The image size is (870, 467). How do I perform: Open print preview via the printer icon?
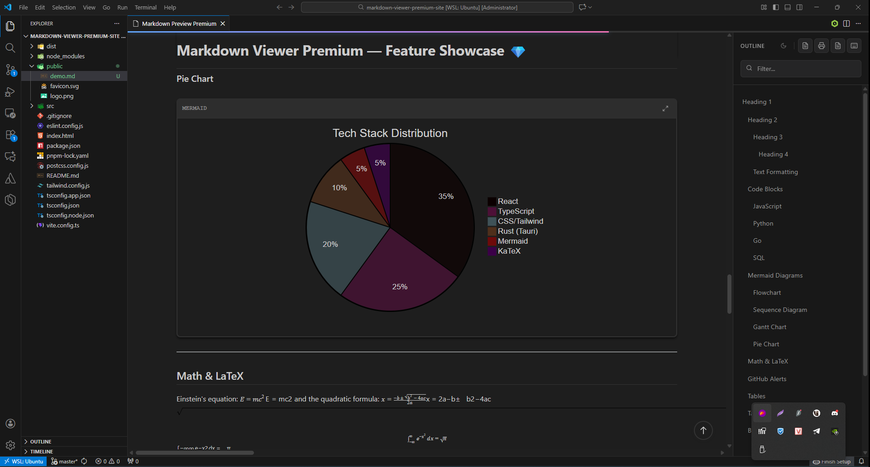(821, 45)
